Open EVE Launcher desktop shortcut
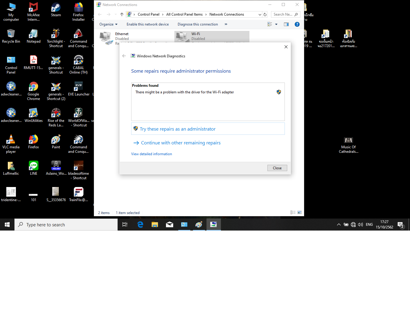410x320 pixels. click(79, 89)
